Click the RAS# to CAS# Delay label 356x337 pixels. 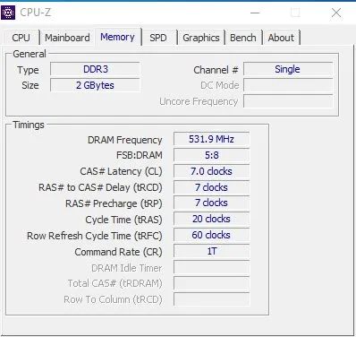point(100,187)
